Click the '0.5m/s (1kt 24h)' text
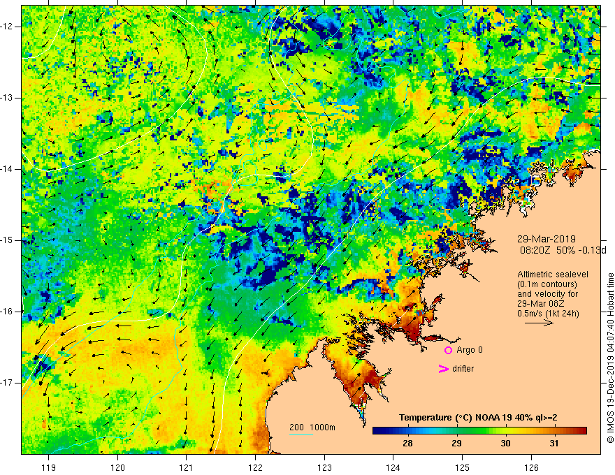Viewport: 615px width, 475px height. tap(548, 314)
